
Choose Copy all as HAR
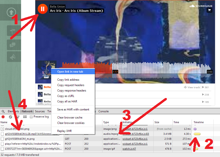click(67, 101)
